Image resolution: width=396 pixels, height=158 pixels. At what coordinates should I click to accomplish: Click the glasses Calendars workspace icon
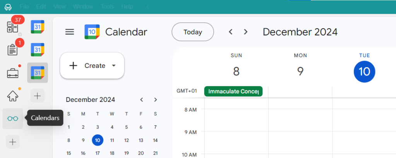coord(13,118)
